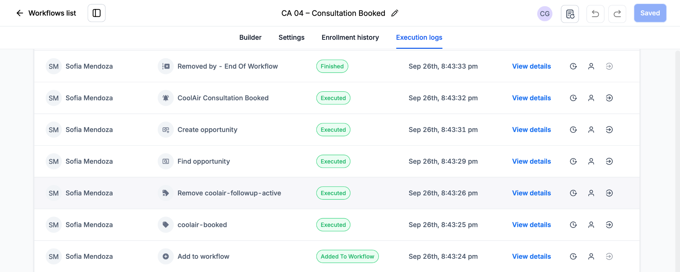
Task: Click the plus icon beside Add to workflow
Action: (x=166, y=256)
